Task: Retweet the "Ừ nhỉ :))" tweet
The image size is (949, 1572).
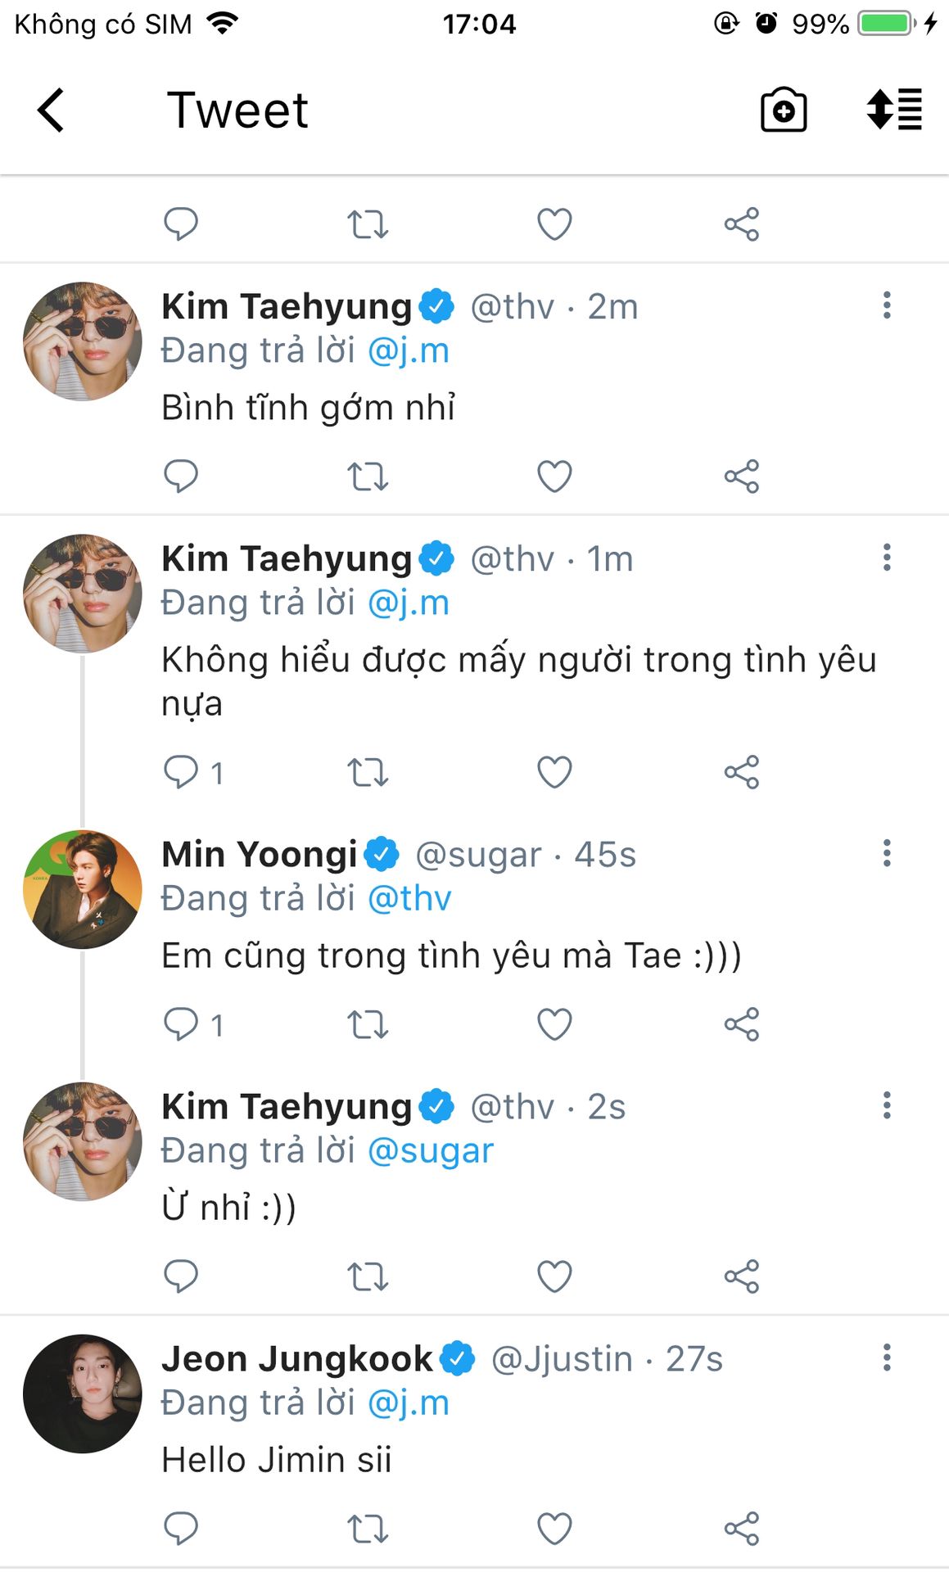Action: tap(367, 1276)
